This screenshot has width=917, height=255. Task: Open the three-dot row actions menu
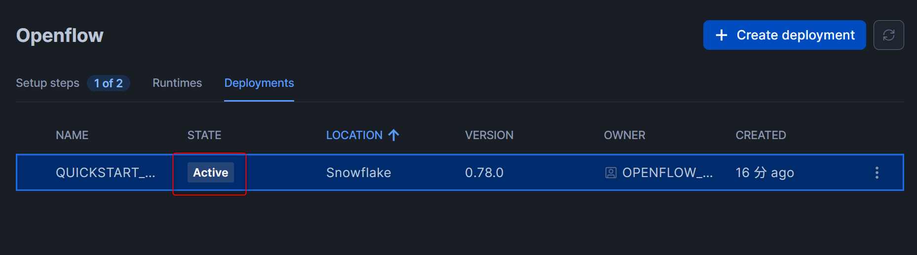(877, 173)
